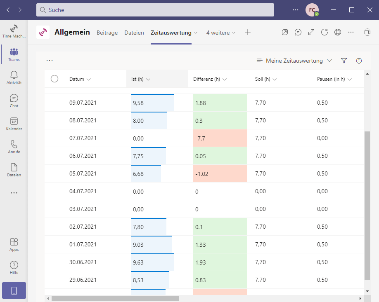Click the info circle icon
Viewport: 379px width, 302px height.
[359, 61]
